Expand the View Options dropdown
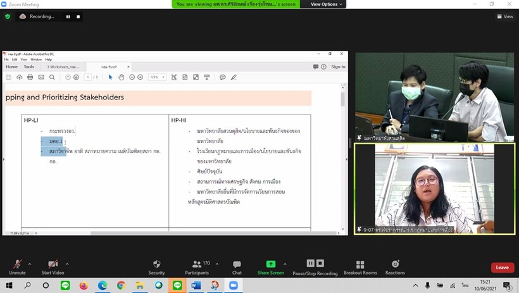The image size is (519, 293). click(327, 4)
